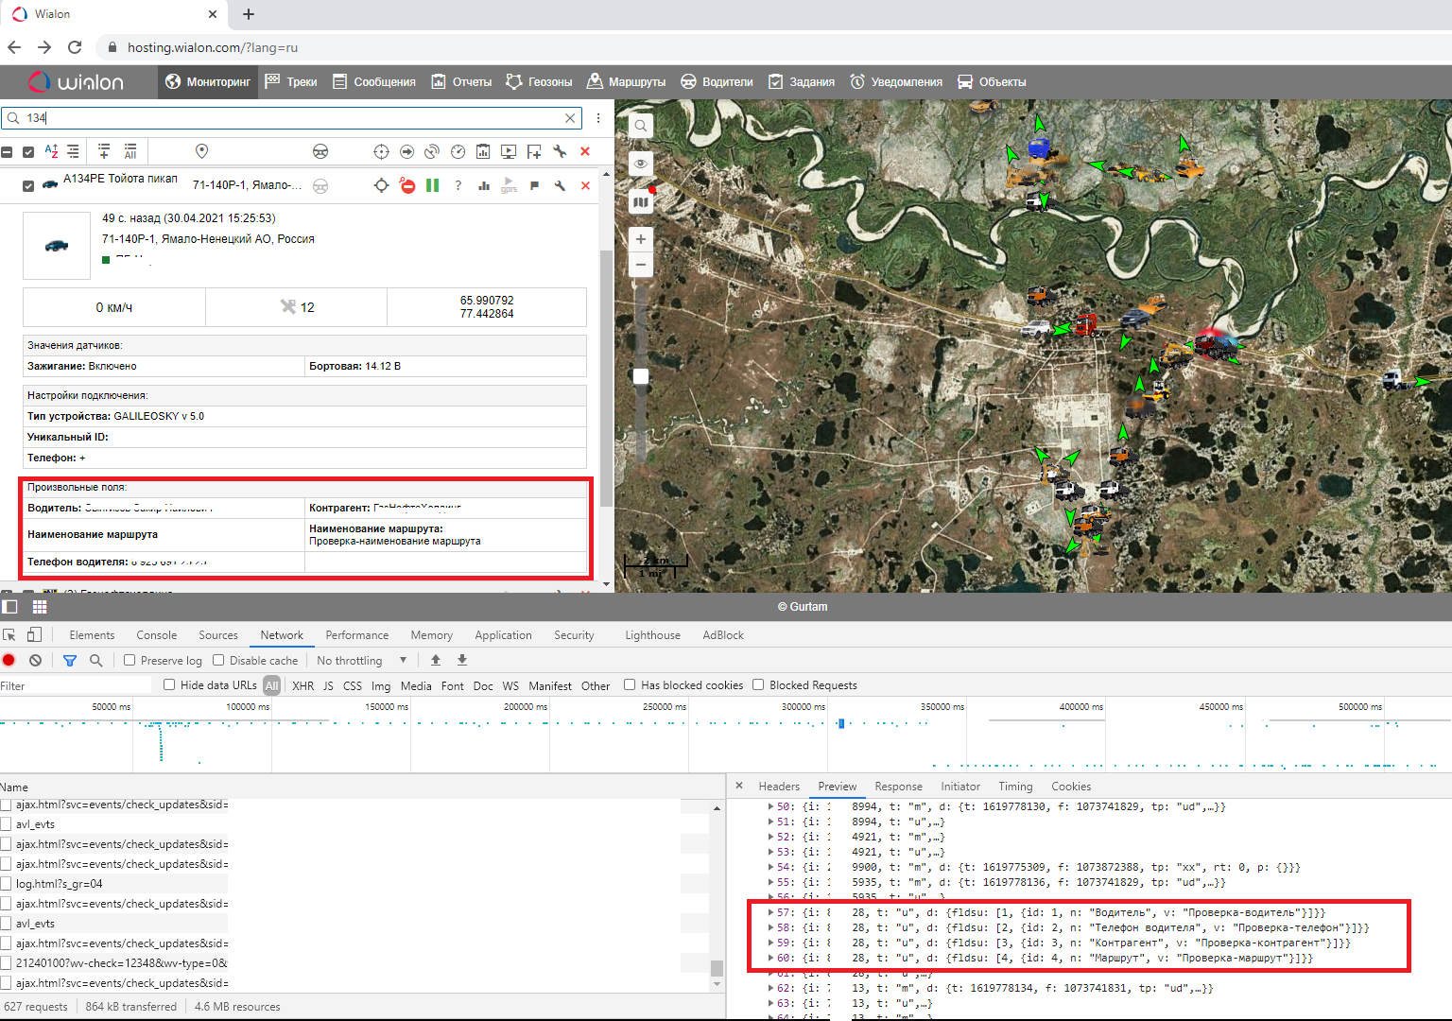Click the map search magnifier icon
The image size is (1452, 1021).
tap(641, 126)
